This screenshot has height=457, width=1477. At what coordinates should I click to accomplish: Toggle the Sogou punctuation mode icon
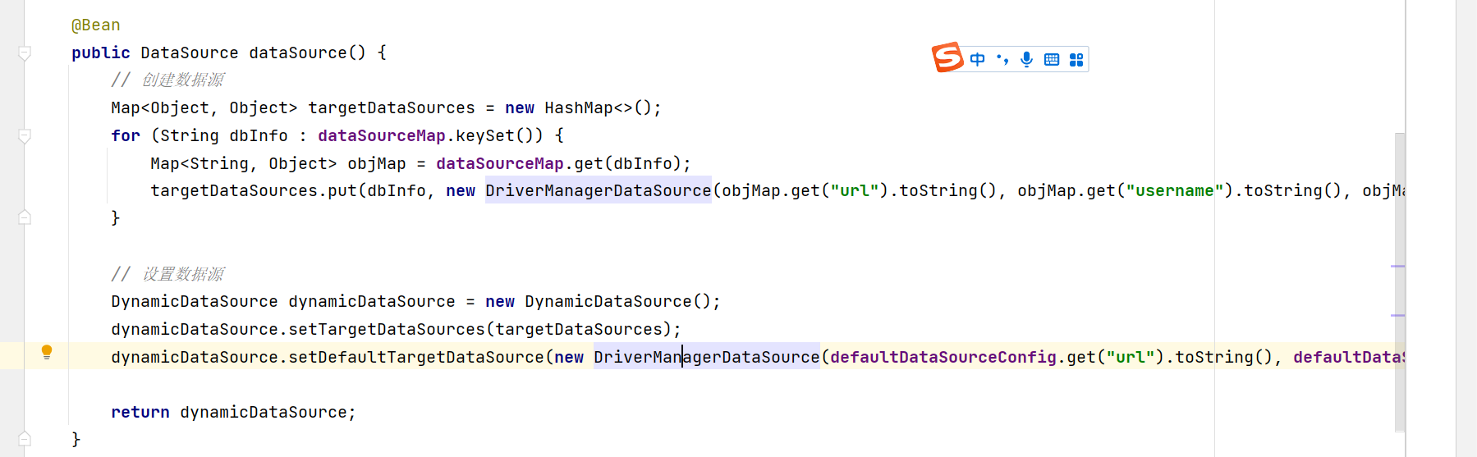(1002, 59)
